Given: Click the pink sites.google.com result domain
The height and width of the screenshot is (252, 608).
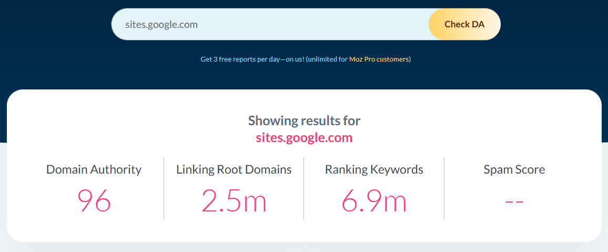Looking at the screenshot, I should (305, 138).
